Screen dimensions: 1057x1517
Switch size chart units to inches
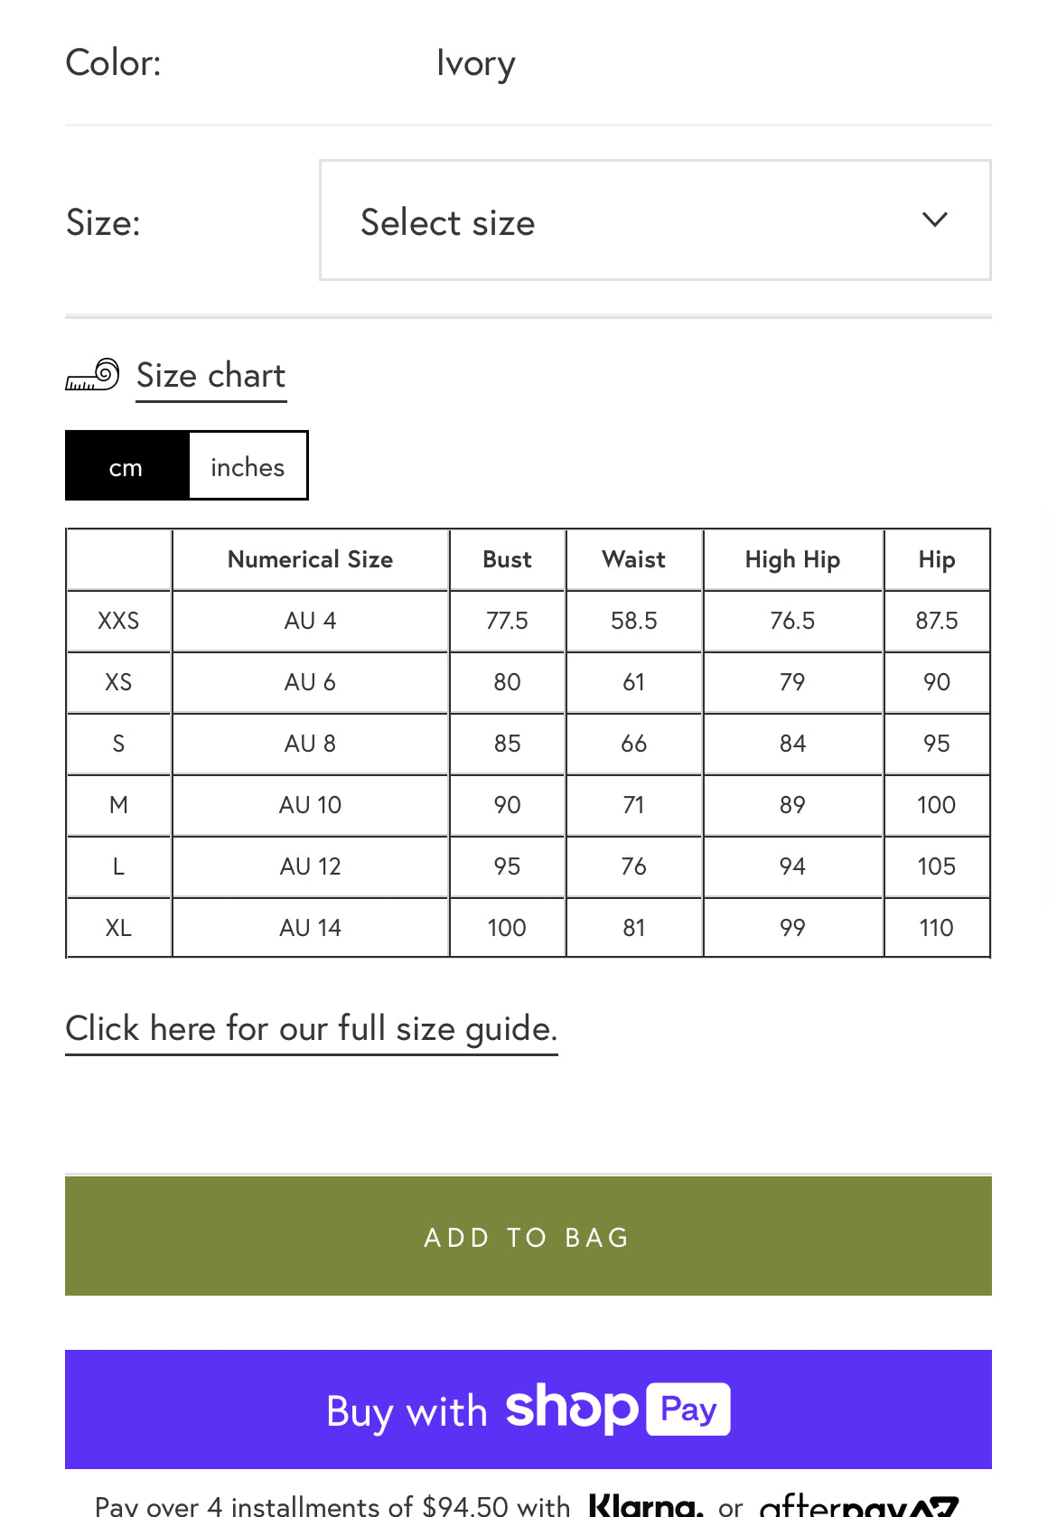[x=248, y=466]
